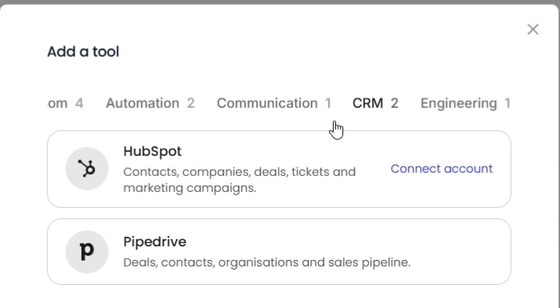
Task: Close the Add a tool dialog
Action: pyautogui.click(x=533, y=30)
